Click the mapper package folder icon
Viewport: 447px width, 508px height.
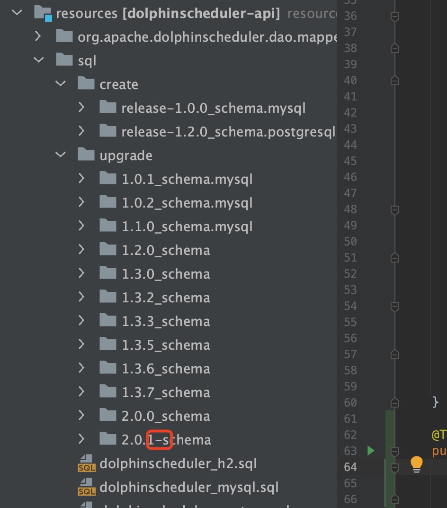click(x=64, y=36)
